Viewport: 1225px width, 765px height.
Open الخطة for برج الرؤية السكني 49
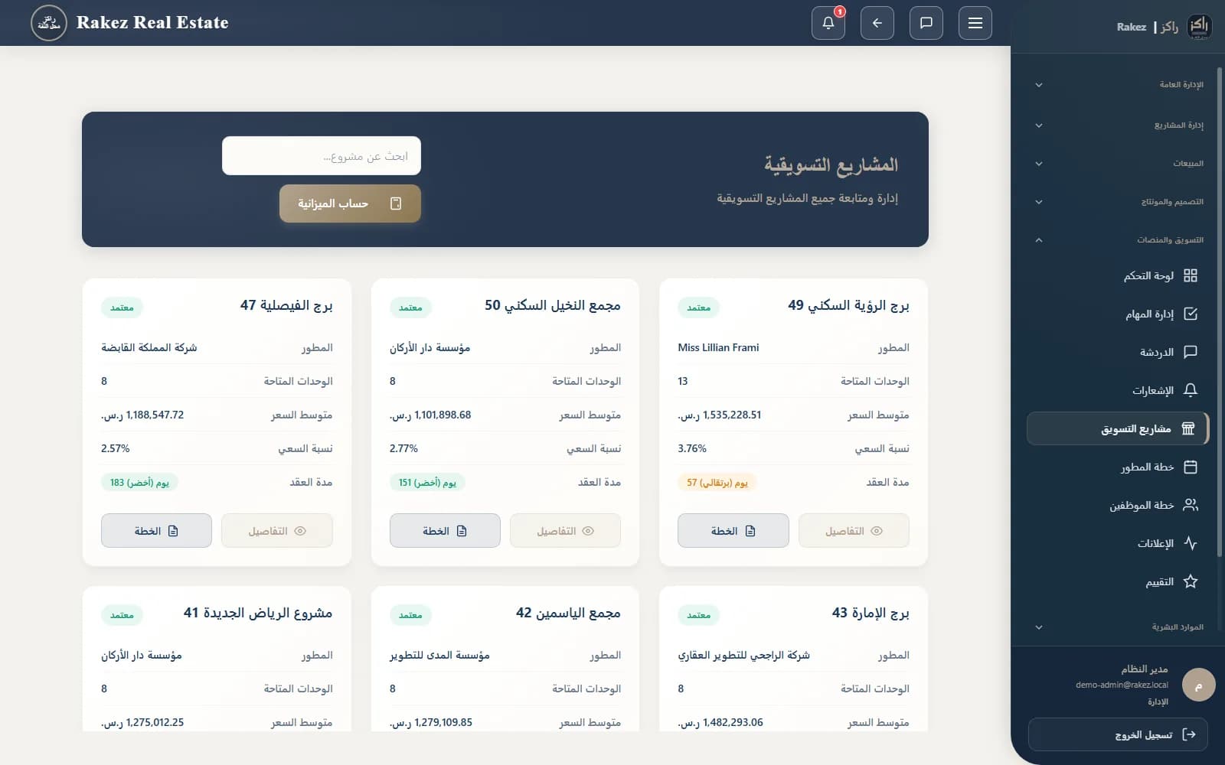tap(733, 531)
